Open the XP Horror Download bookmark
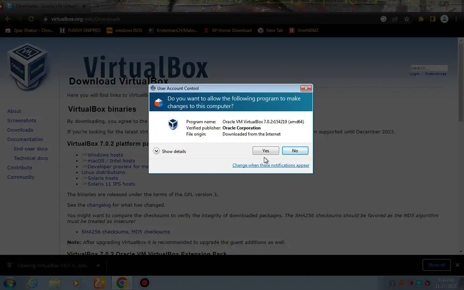 228,30
